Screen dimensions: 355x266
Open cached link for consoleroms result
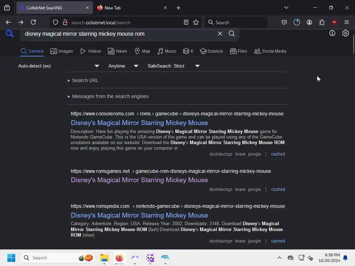278,154
